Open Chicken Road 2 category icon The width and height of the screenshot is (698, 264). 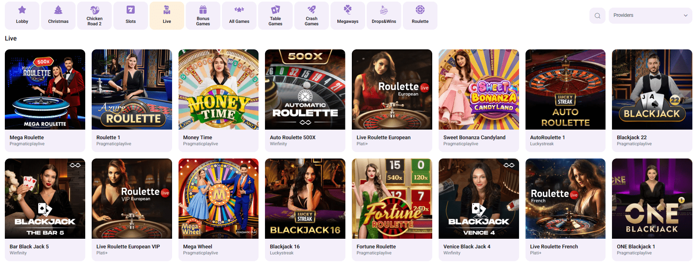pyautogui.click(x=94, y=10)
